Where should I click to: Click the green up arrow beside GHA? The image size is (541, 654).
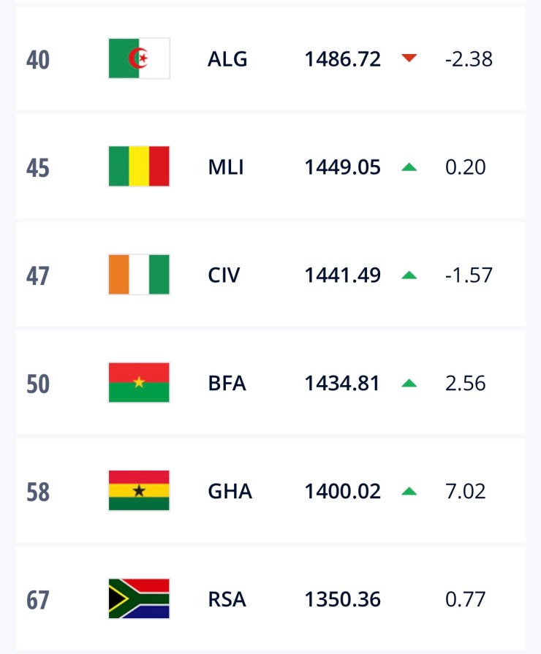click(409, 491)
